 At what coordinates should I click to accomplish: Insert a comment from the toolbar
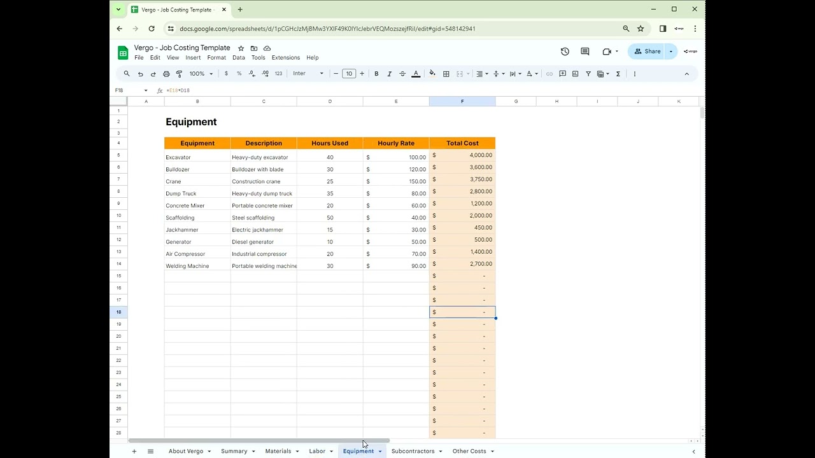coord(562,74)
